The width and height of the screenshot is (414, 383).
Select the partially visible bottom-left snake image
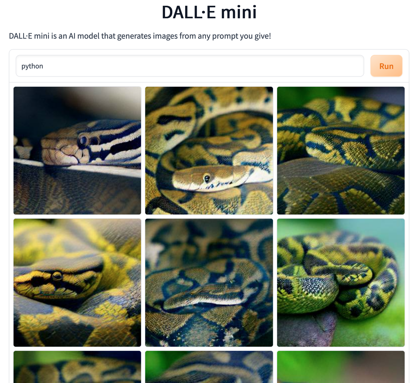pos(77,367)
